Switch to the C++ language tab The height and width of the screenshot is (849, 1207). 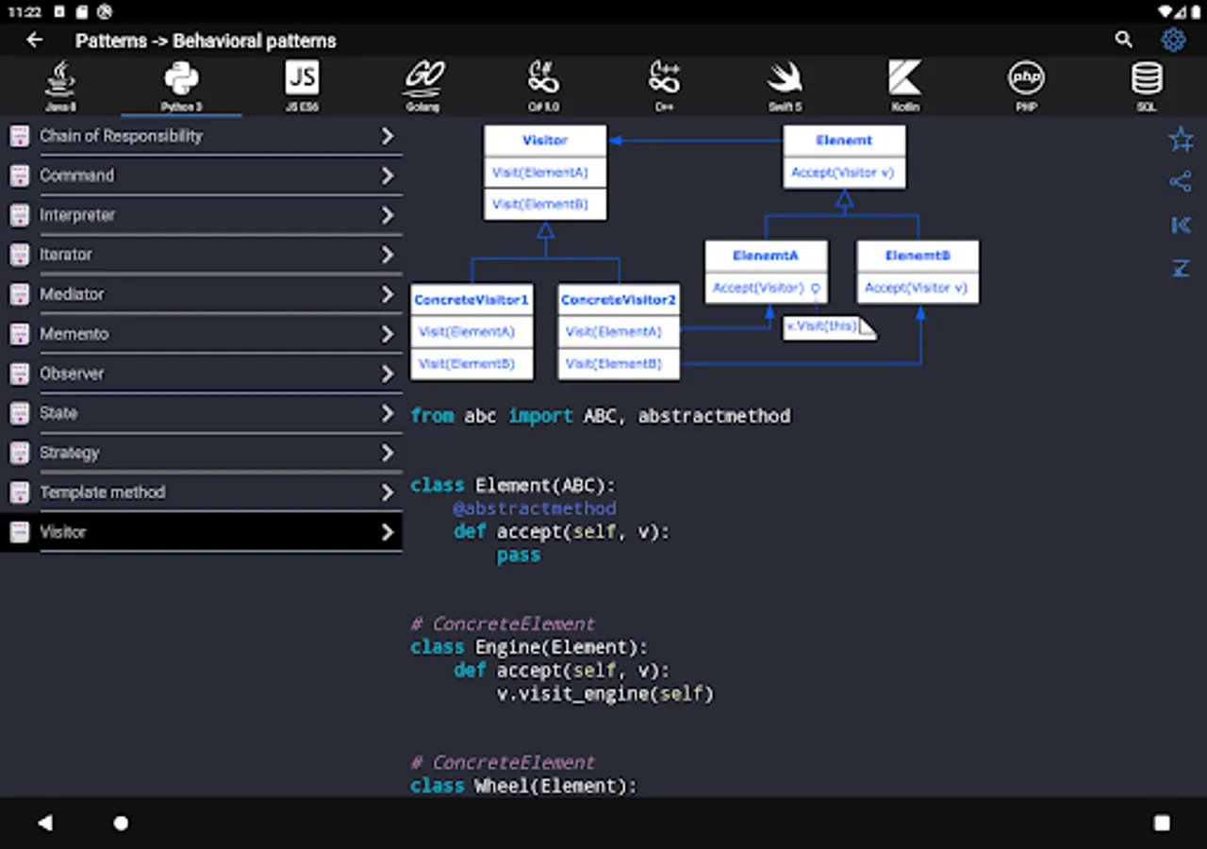pyautogui.click(x=664, y=85)
